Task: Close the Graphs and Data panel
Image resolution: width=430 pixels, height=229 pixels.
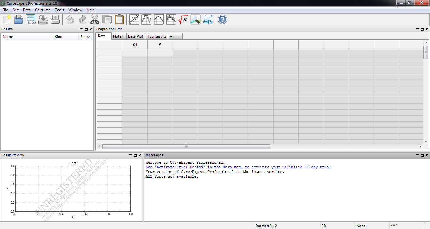Action: click(427, 29)
